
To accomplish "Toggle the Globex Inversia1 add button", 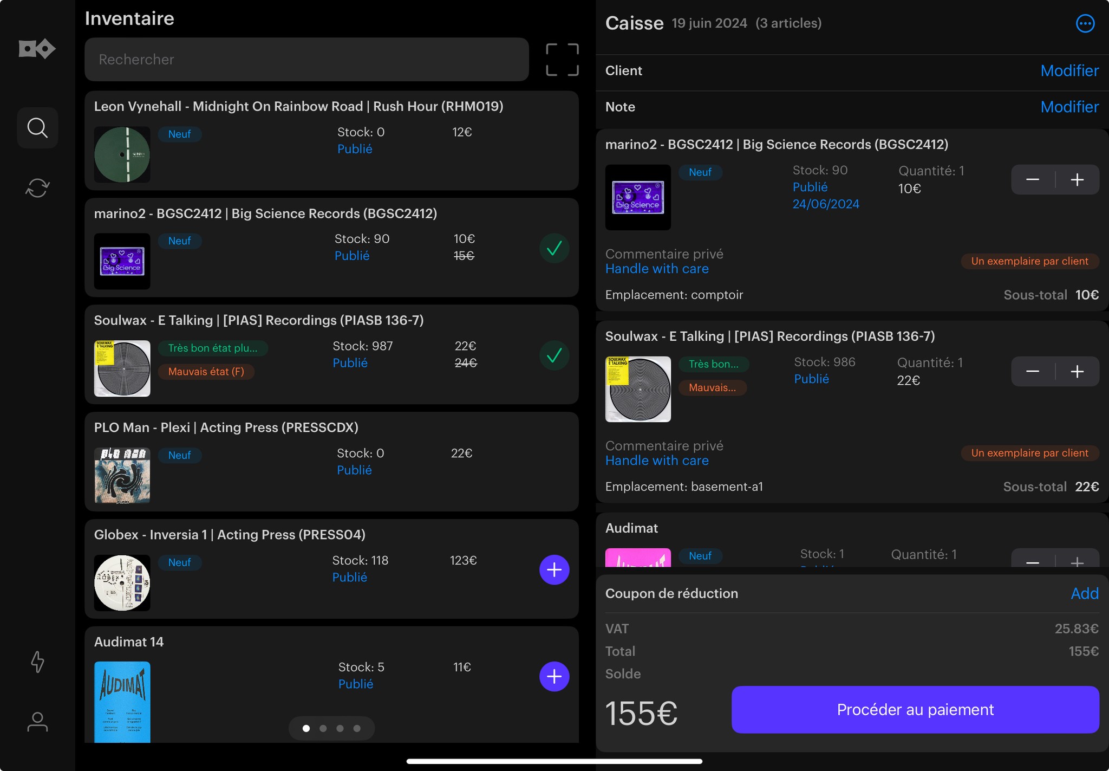I will pyautogui.click(x=553, y=569).
